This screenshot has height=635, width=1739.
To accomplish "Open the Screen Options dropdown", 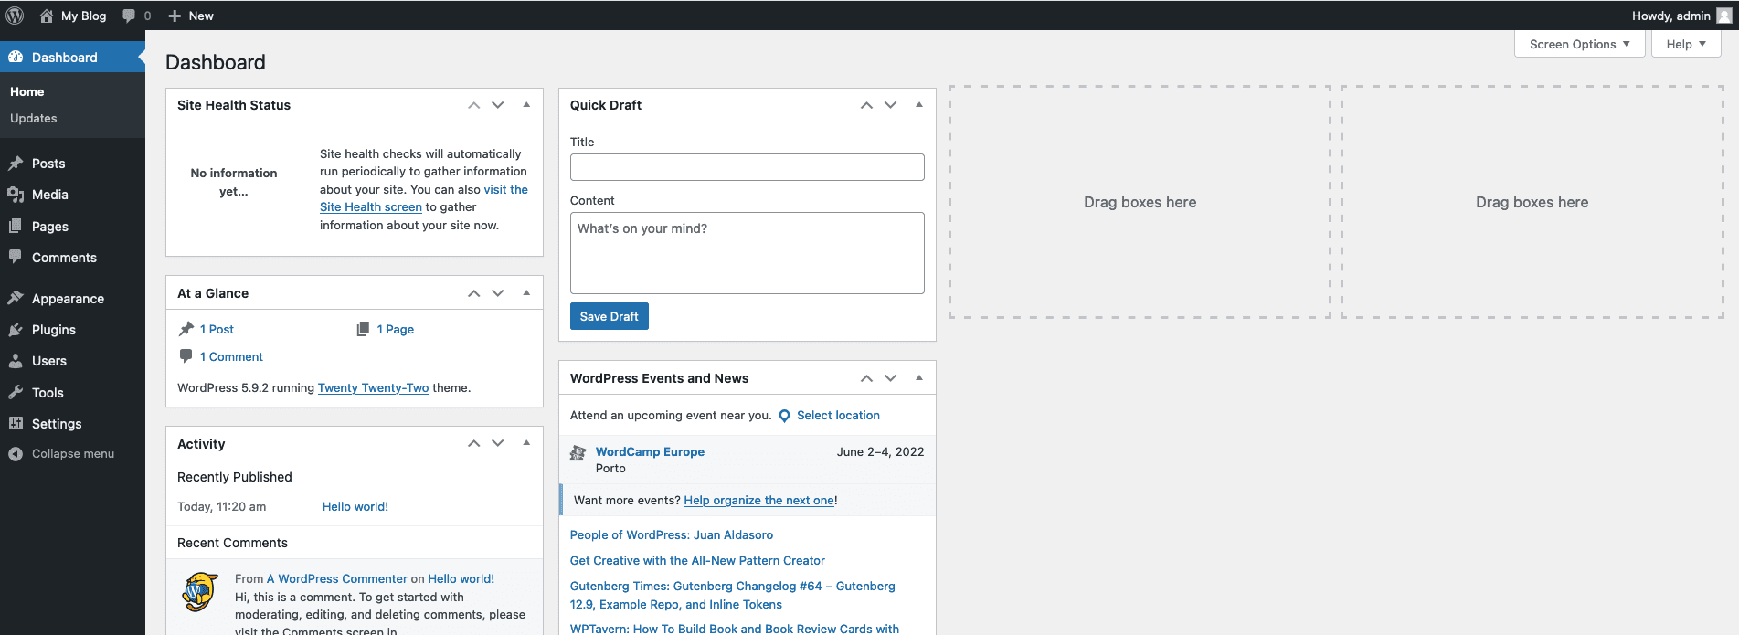I will tap(1579, 44).
